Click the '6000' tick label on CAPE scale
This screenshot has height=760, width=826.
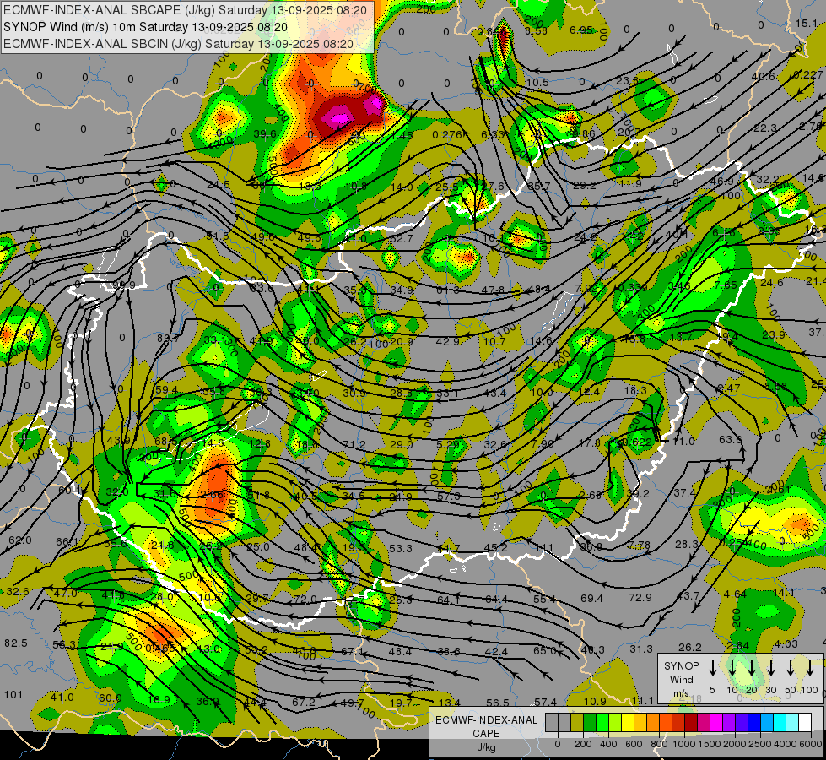811,744
